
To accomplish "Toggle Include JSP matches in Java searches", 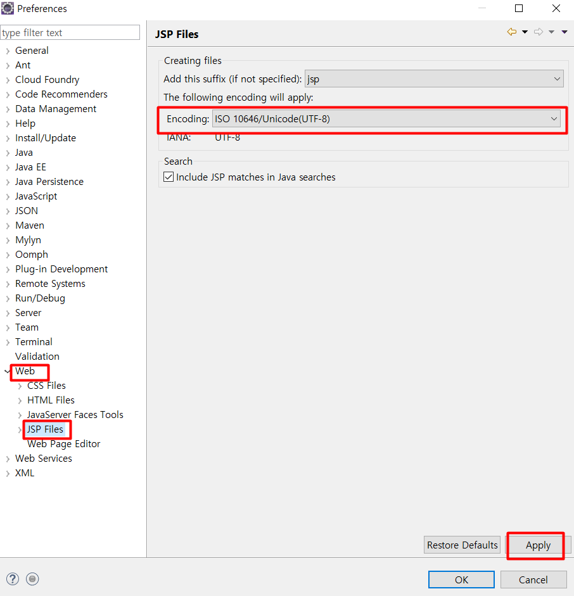I will click(169, 177).
